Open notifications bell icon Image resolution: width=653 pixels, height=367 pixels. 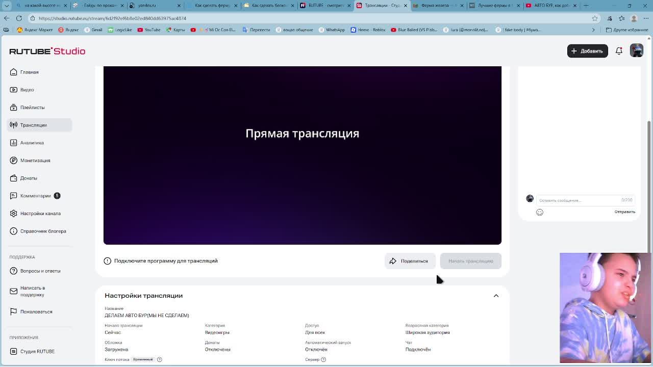(x=619, y=51)
